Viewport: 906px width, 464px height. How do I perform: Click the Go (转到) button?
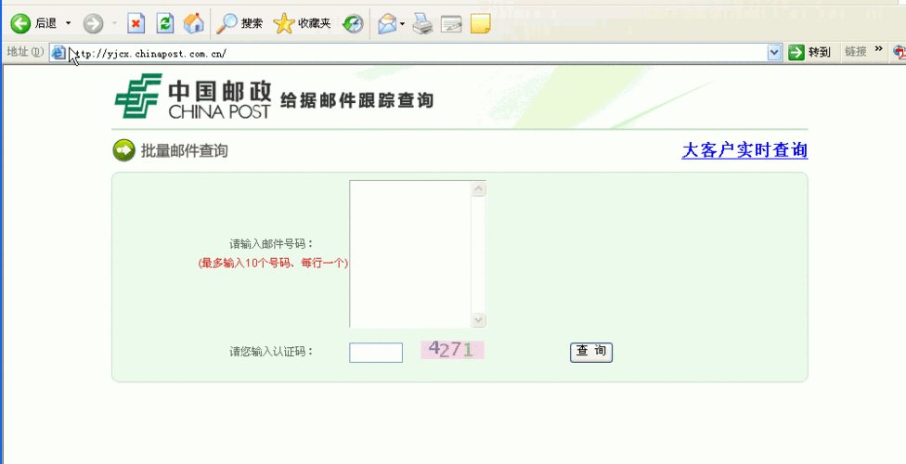click(809, 53)
